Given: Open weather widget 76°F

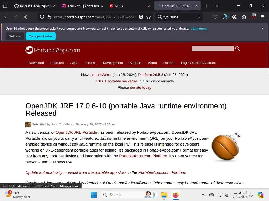Looking at the screenshot, I should coord(18,195).
